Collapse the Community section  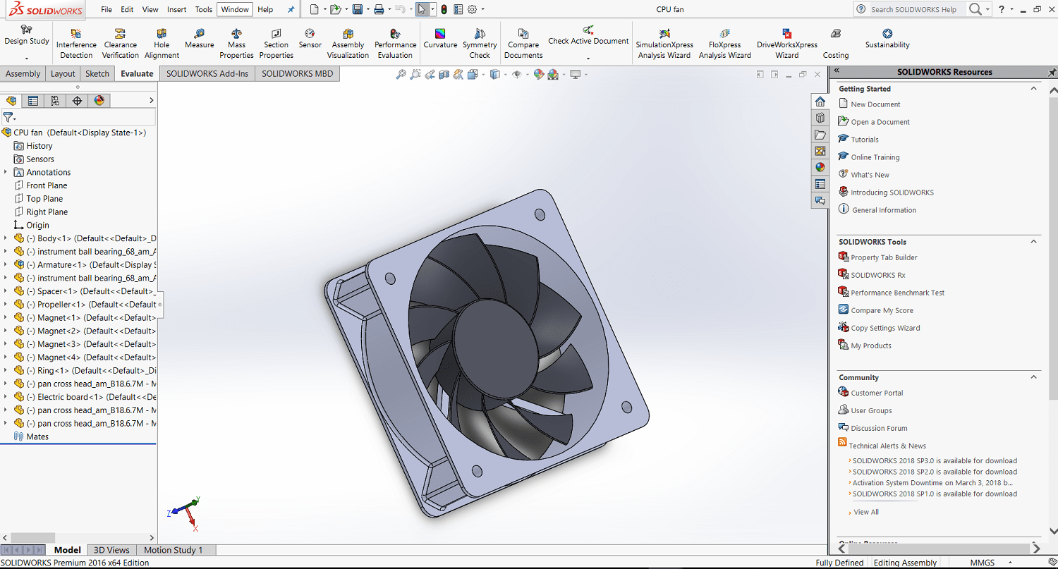pos(1034,377)
